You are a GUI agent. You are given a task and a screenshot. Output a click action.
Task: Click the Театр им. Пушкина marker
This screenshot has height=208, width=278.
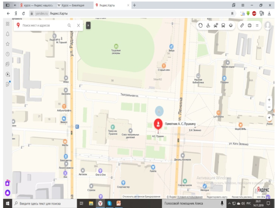[113, 127]
